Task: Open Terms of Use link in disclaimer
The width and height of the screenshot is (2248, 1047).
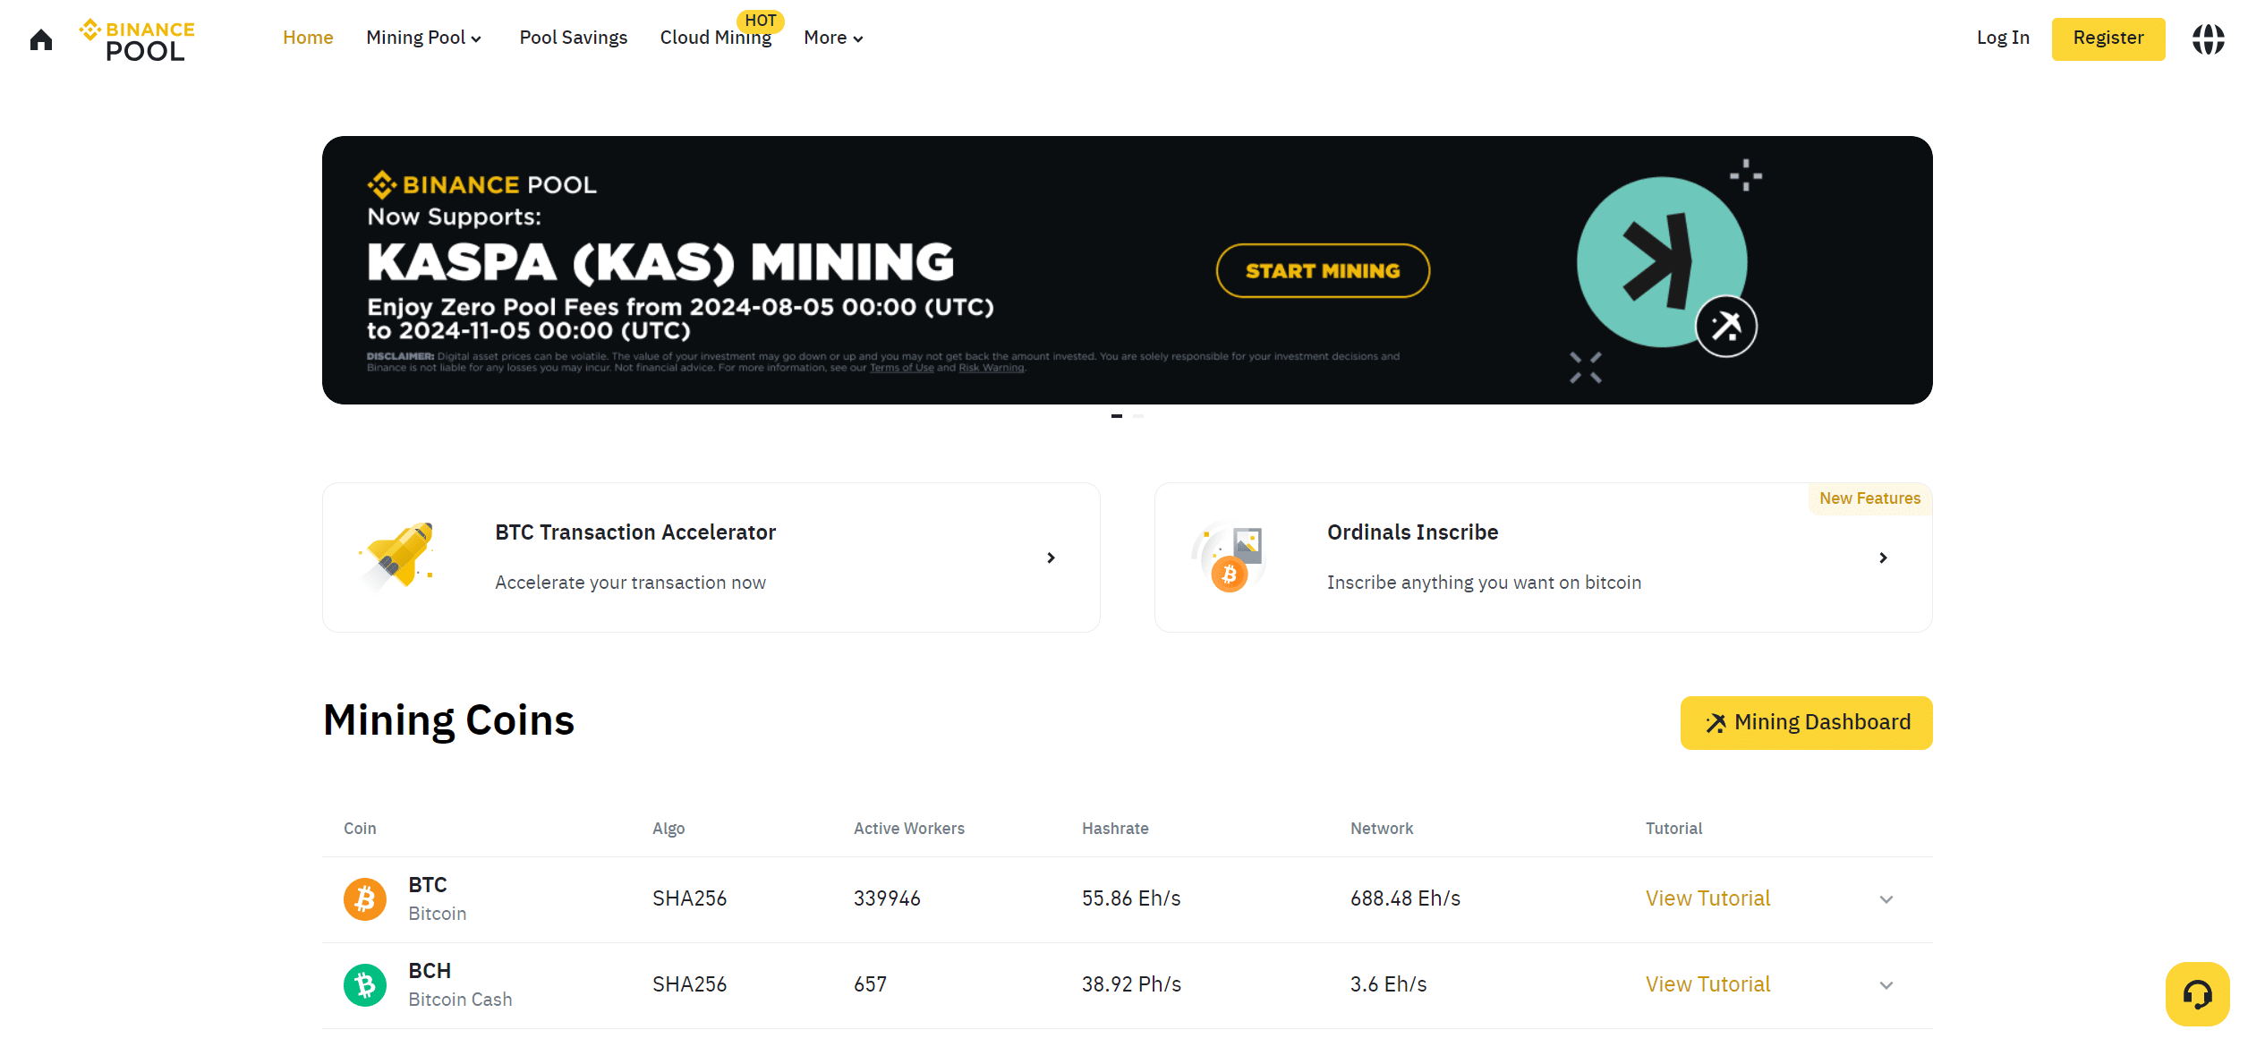Action: pos(901,368)
